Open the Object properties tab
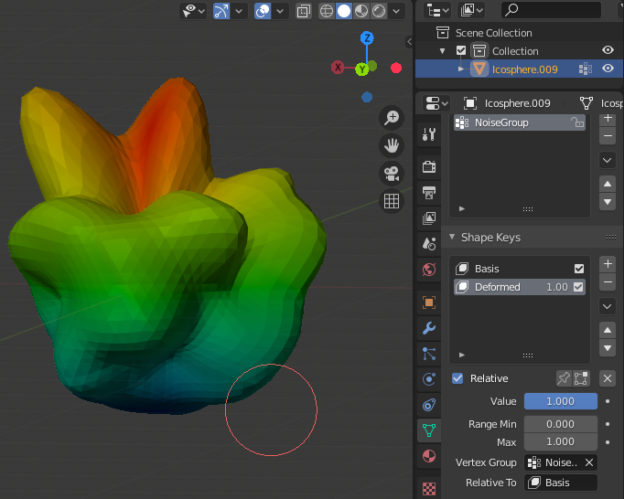 (x=429, y=303)
